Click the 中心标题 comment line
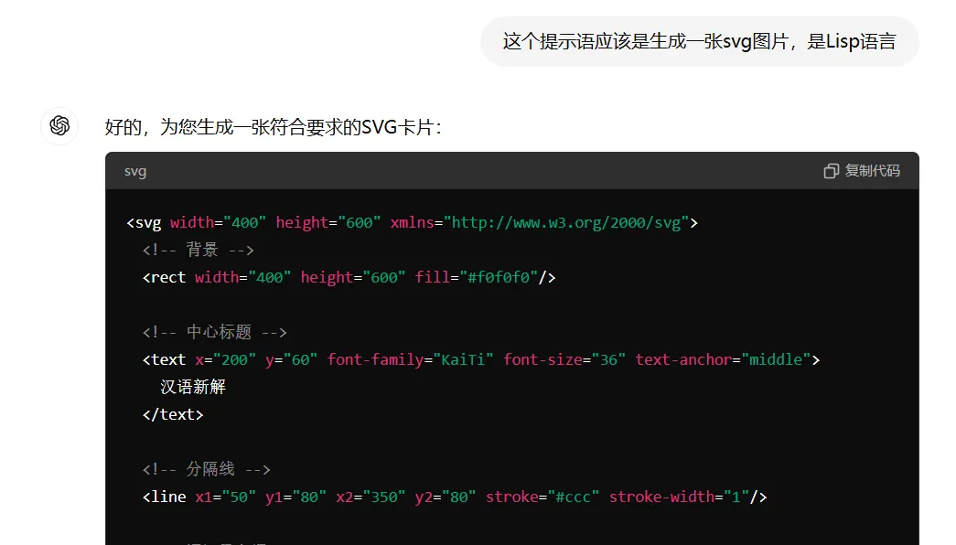The image size is (956, 545). (x=215, y=332)
